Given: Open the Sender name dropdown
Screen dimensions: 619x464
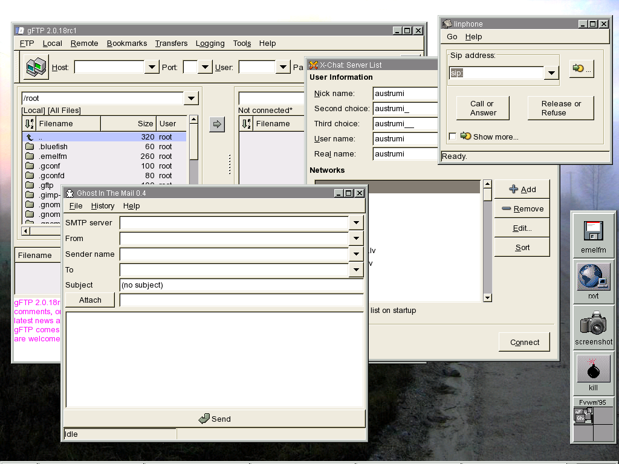Looking at the screenshot, I should click(356, 254).
